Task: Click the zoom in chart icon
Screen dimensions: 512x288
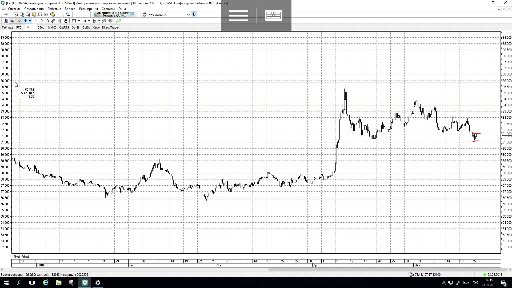Action: 41,21
